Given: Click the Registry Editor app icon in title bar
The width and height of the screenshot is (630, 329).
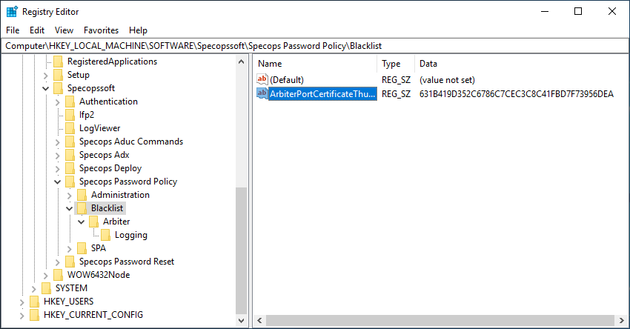Looking at the screenshot, I should point(12,12).
